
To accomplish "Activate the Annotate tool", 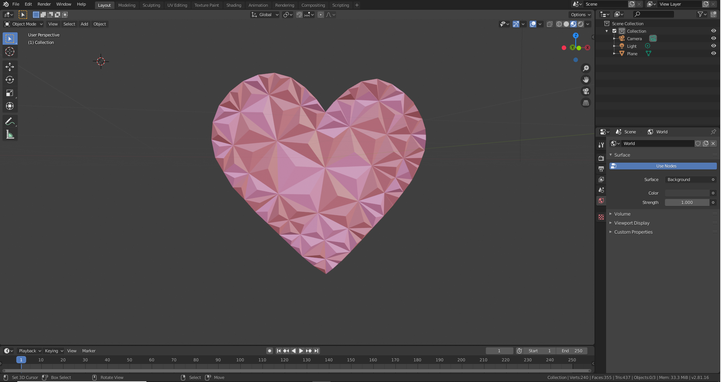I will [10, 121].
